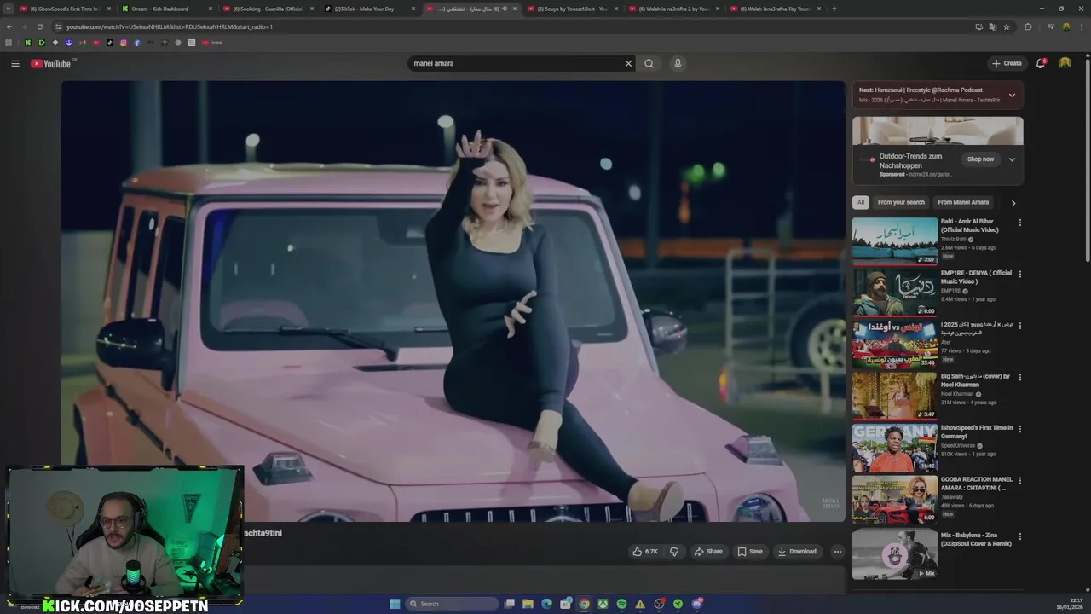1091x614 pixels.
Task: Expand the 'Next: Hamzaoui' mix playlist panel
Action: click(1012, 95)
